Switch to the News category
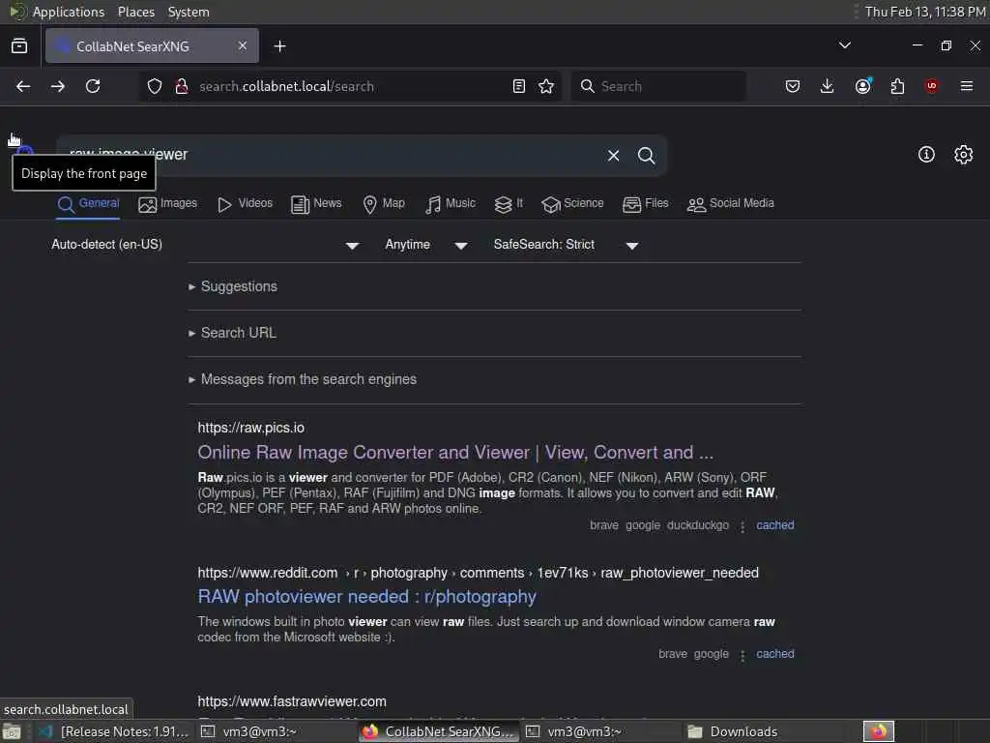Image resolution: width=990 pixels, height=743 pixels. pos(316,204)
